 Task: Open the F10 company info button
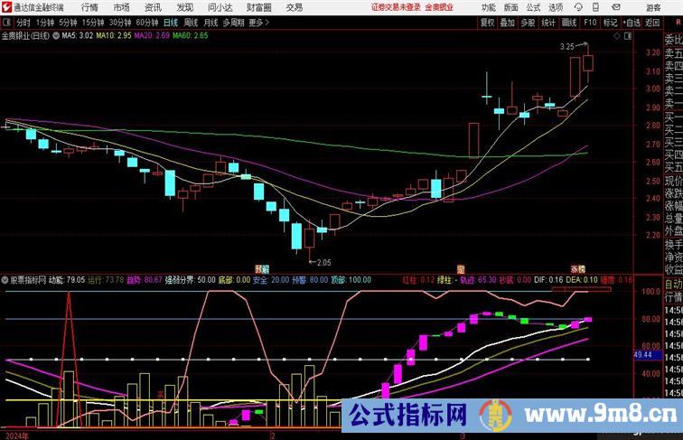click(590, 23)
